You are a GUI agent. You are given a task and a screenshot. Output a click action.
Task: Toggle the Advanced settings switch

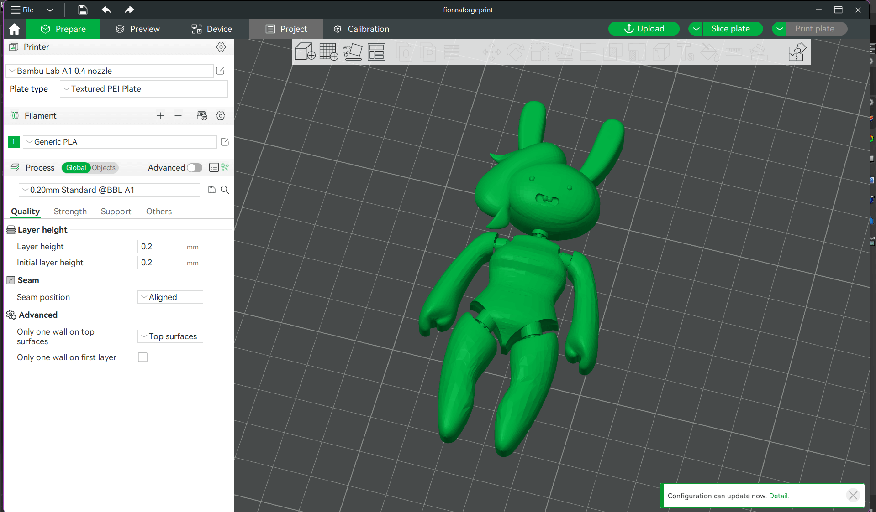195,168
